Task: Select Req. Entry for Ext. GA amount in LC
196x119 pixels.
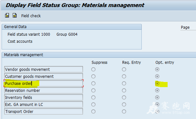Action: (x=124, y=105)
